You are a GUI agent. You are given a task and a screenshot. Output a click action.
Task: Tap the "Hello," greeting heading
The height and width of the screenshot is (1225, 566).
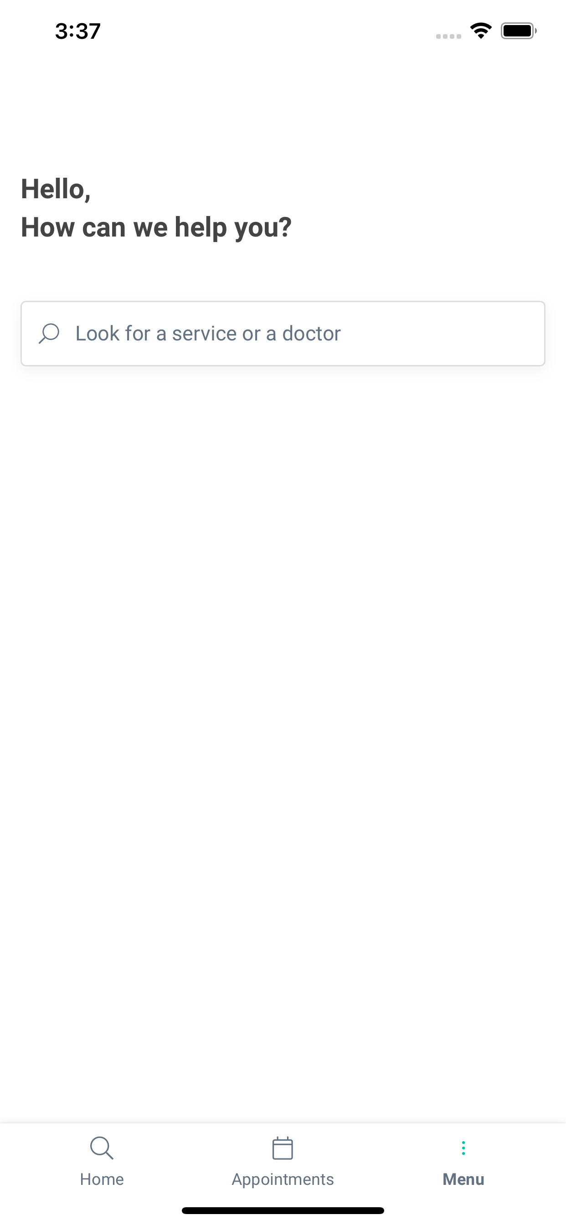56,189
